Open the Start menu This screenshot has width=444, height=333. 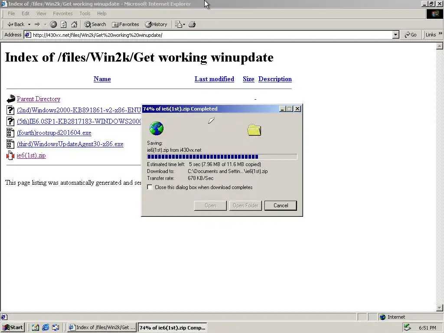tap(13, 327)
